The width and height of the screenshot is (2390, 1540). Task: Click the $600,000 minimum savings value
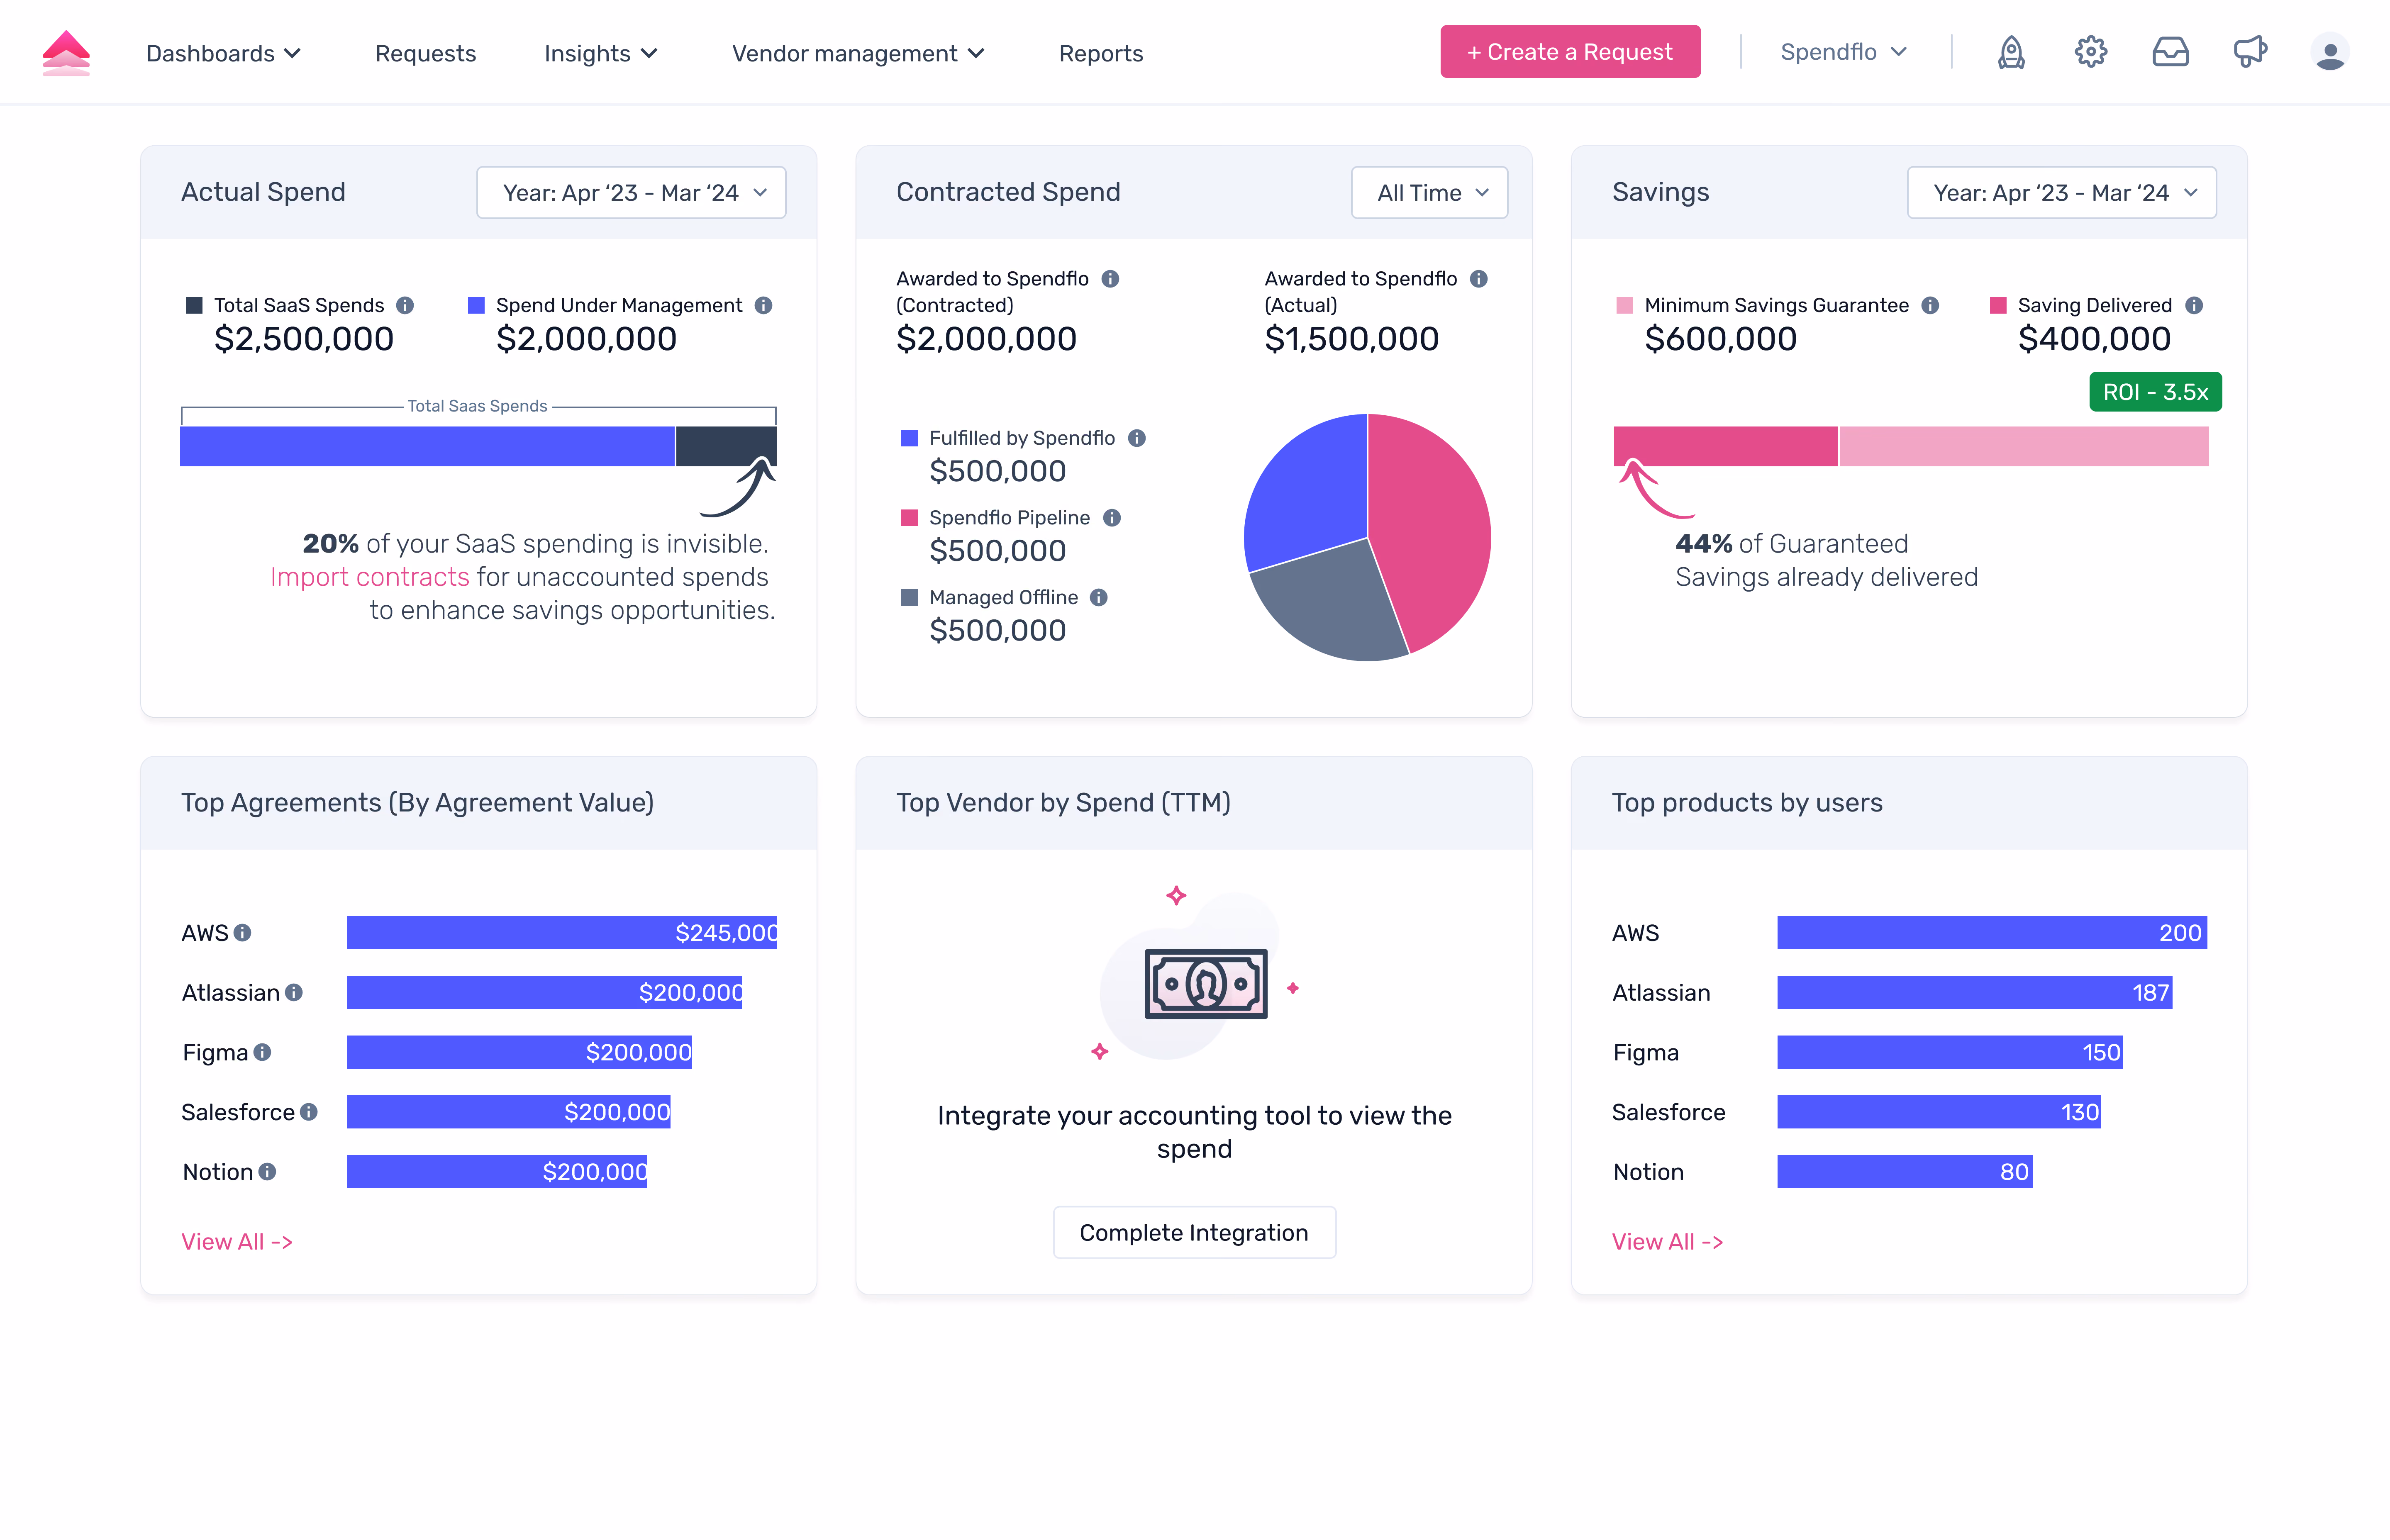click(x=1721, y=339)
